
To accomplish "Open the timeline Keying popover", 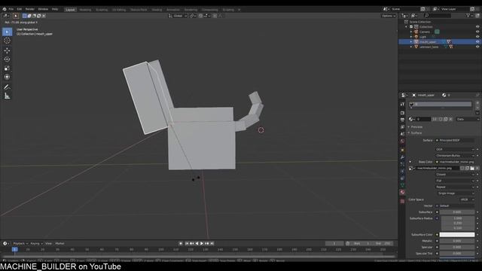I will [x=36, y=243].
